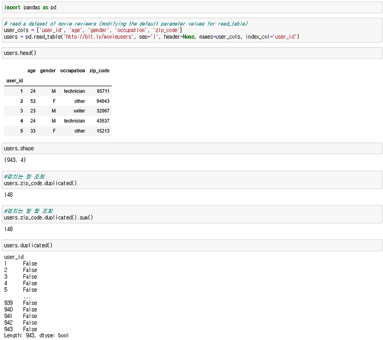Click gender 'M' in the writer row
The image size is (383, 340).
(x=54, y=111)
